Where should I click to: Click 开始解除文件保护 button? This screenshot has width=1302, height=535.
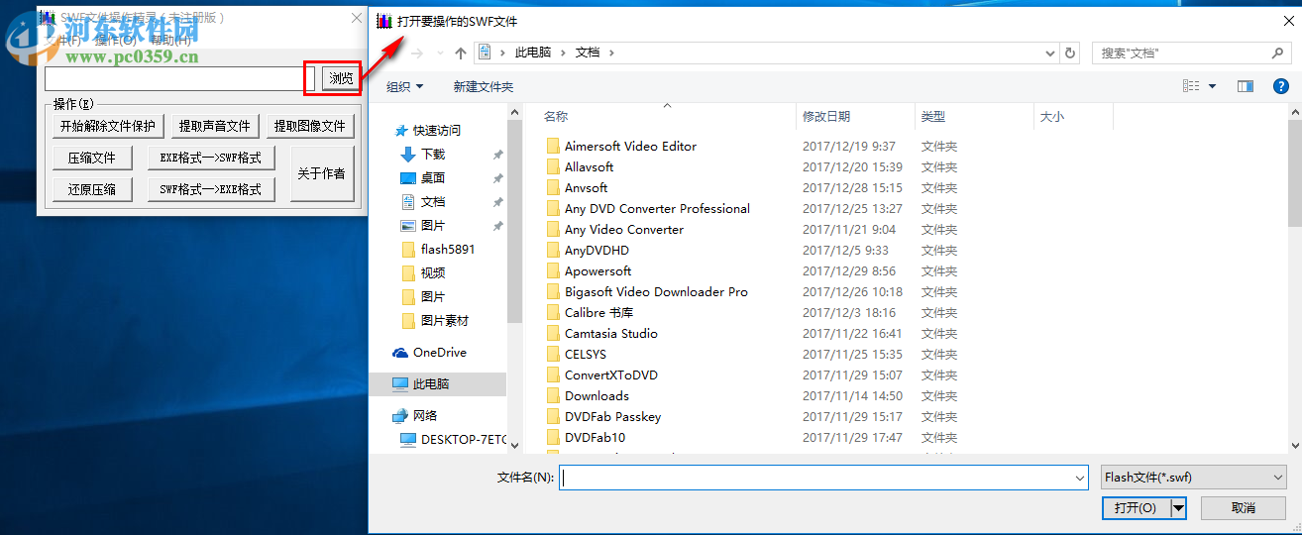(x=108, y=126)
